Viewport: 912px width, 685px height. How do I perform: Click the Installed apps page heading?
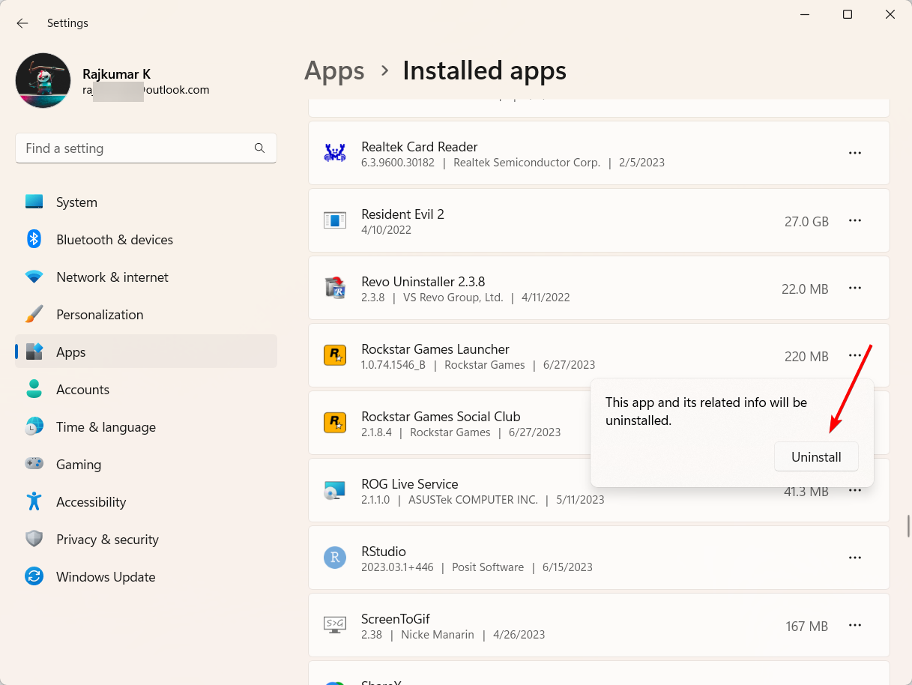(485, 71)
